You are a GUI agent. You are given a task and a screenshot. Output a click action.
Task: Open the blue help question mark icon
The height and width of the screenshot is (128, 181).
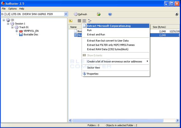pos(110,14)
